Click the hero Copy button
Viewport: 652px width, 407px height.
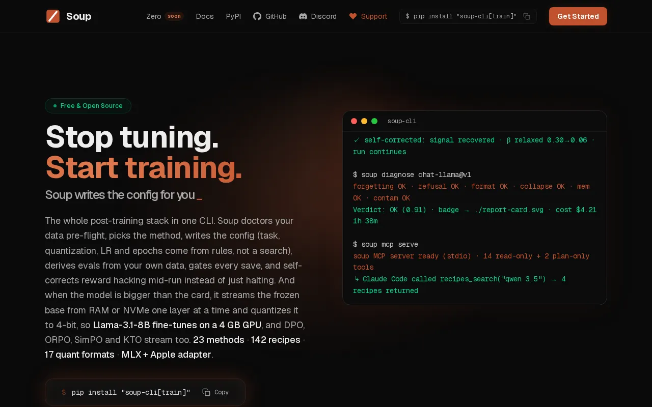215,392
